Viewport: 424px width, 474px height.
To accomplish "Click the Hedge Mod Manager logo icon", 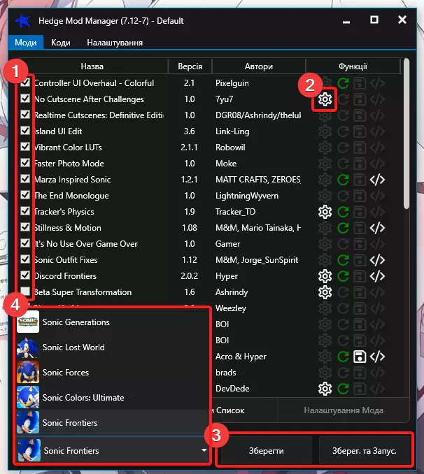I will 23,21.
